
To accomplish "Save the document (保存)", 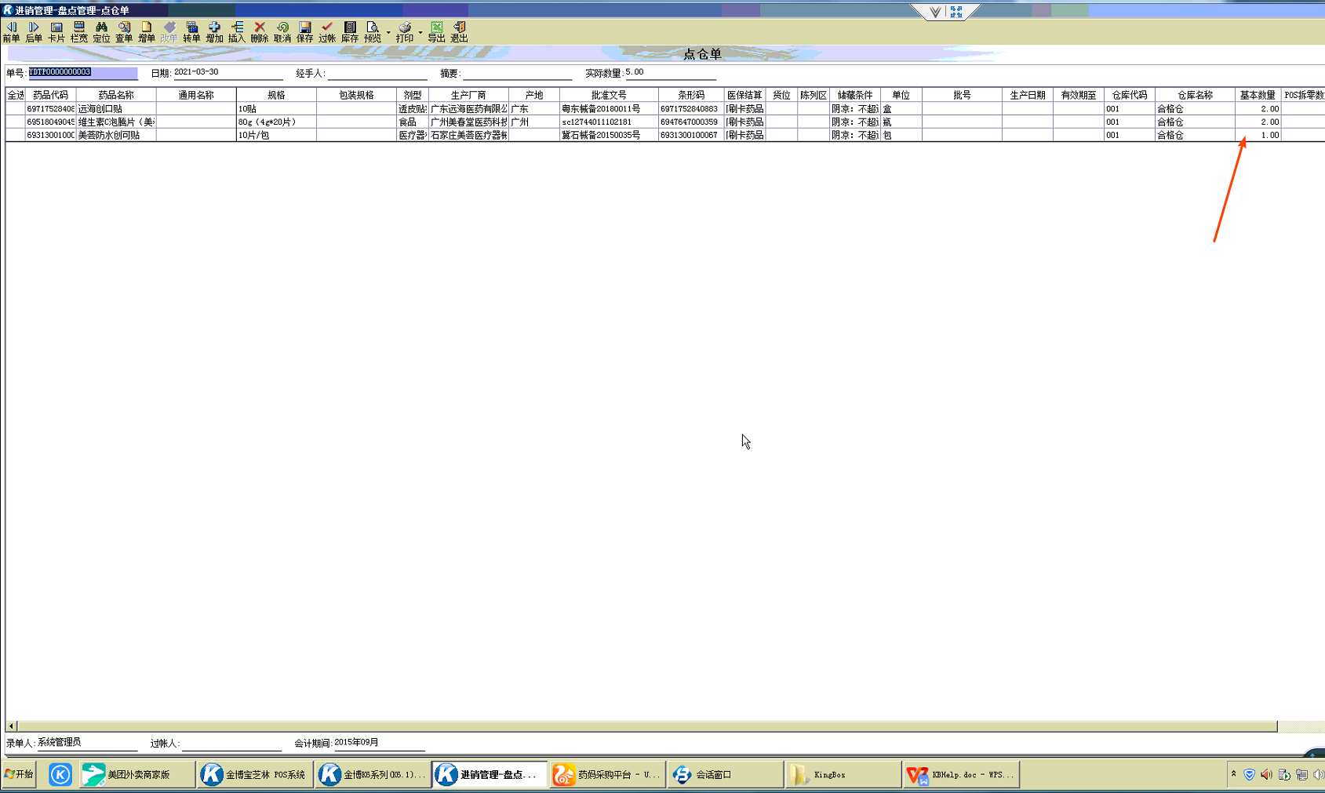I will point(305,32).
